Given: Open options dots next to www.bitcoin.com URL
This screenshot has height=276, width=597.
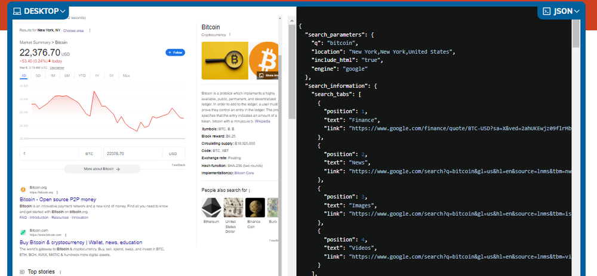Looking at the screenshot, I should click(66, 235).
